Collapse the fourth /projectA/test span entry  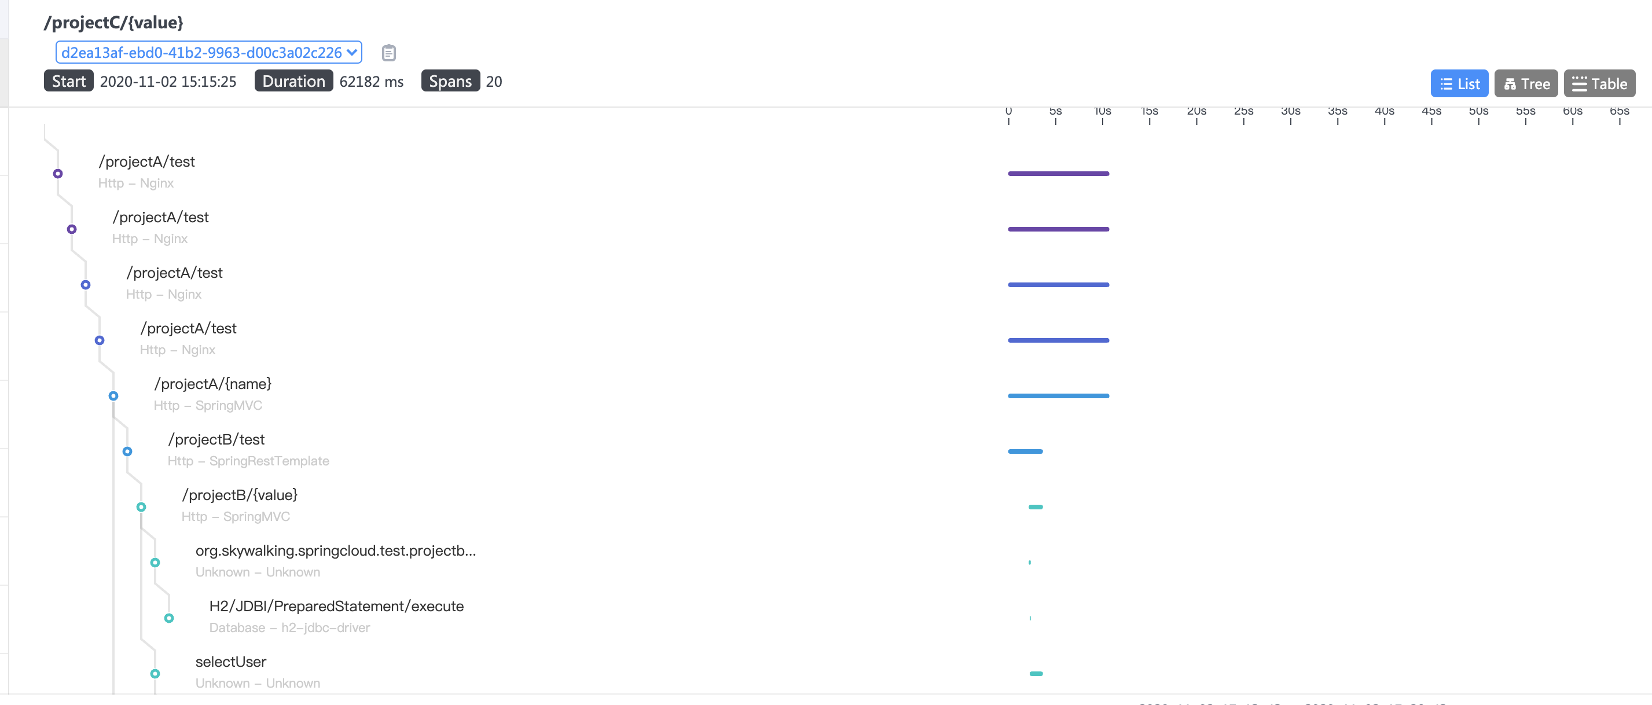[100, 340]
